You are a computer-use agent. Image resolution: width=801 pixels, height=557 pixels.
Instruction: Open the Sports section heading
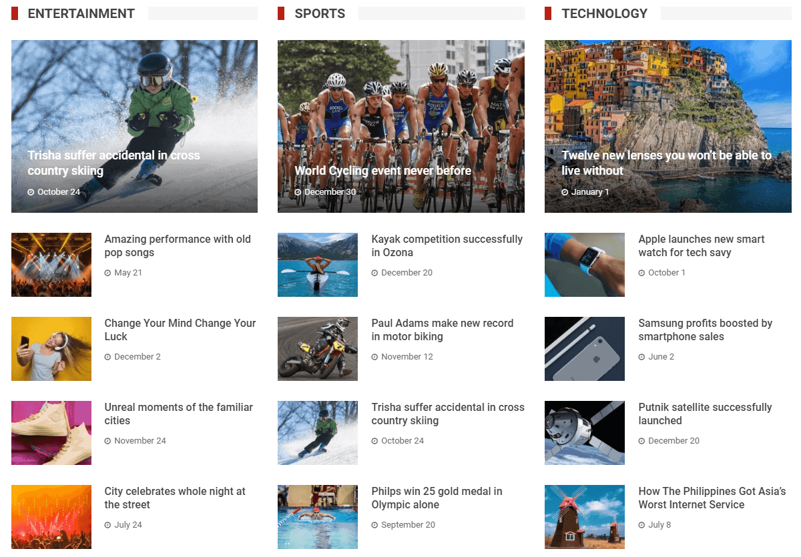pos(320,13)
